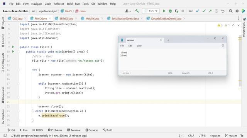Click the 3 warnings indicator in the editor
This screenshot has height=138, width=247.
pos(220,25)
